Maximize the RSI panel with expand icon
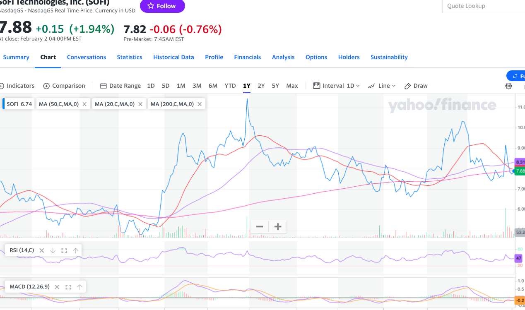 [64, 250]
